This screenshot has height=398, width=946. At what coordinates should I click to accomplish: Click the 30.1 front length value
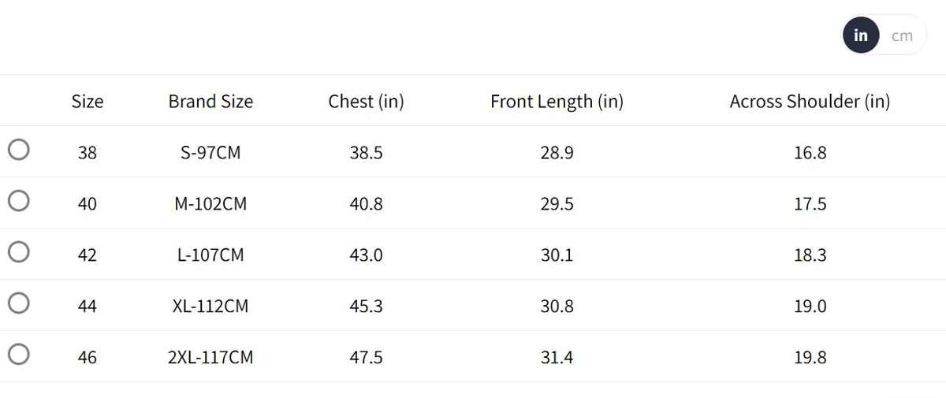tap(557, 255)
